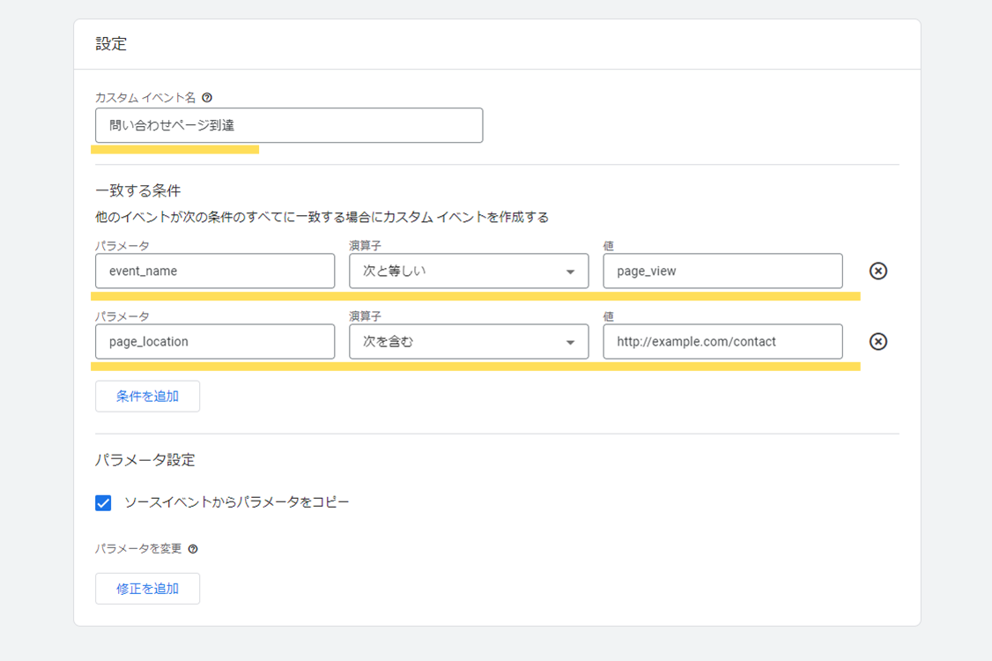Screen dimensions: 992x661
Task: Focus the 問い合わせページ到達 event name field
Action: pyautogui.click(x=289, y=125)
